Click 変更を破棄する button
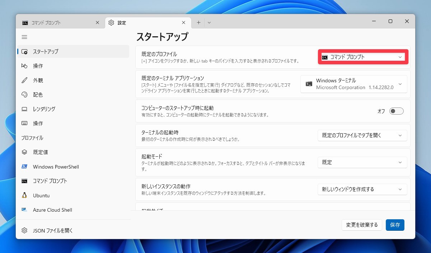The height and width of the screenshot is (253, 431). 362,225
